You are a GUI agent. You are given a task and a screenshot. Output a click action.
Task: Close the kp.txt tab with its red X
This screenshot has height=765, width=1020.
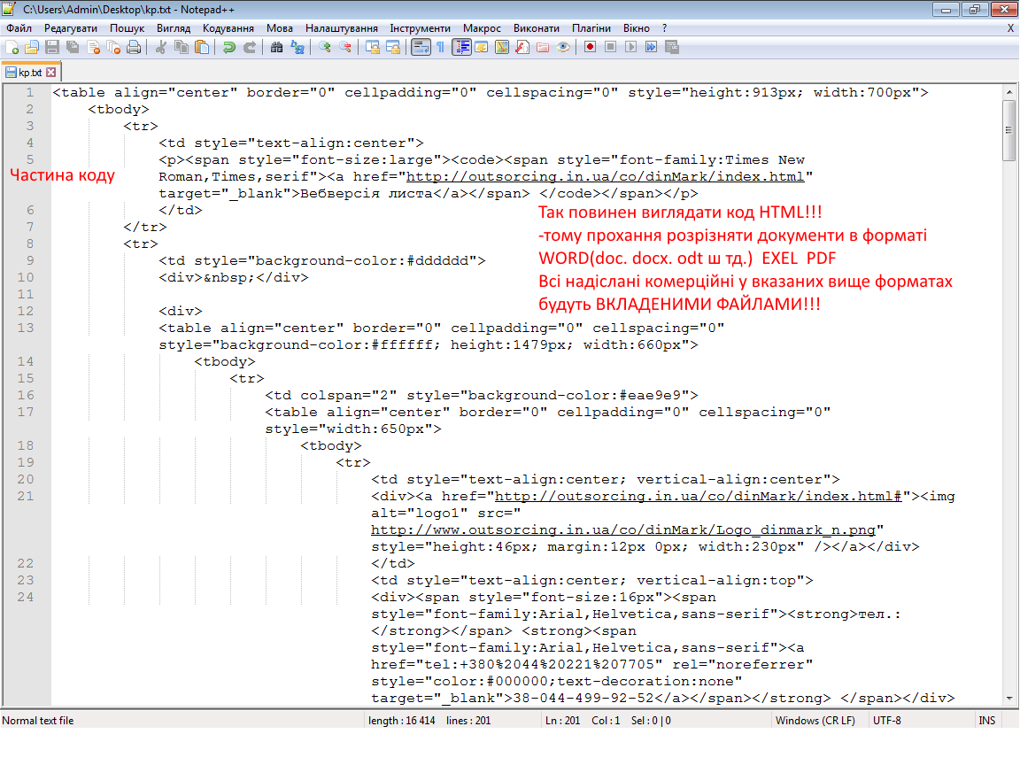[51, 73]
